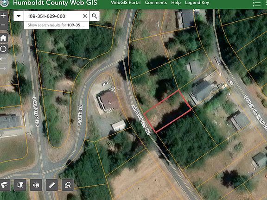This screenshot has height=200, width=267.
Task: Select the red highlighted parcel on map
Action: point(167,112)
